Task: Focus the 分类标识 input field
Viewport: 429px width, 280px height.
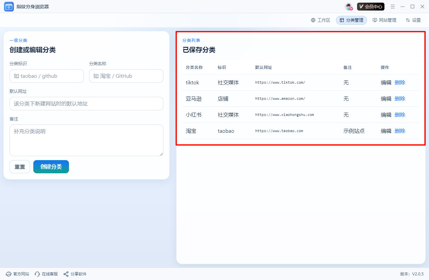Action: (x=47, y=76)
